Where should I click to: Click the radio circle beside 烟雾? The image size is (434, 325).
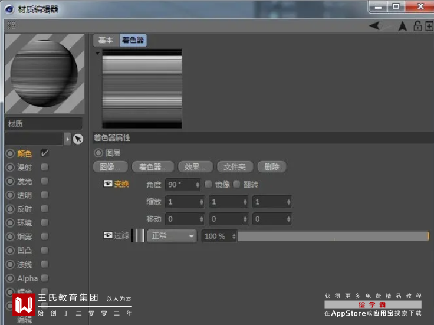10,237
